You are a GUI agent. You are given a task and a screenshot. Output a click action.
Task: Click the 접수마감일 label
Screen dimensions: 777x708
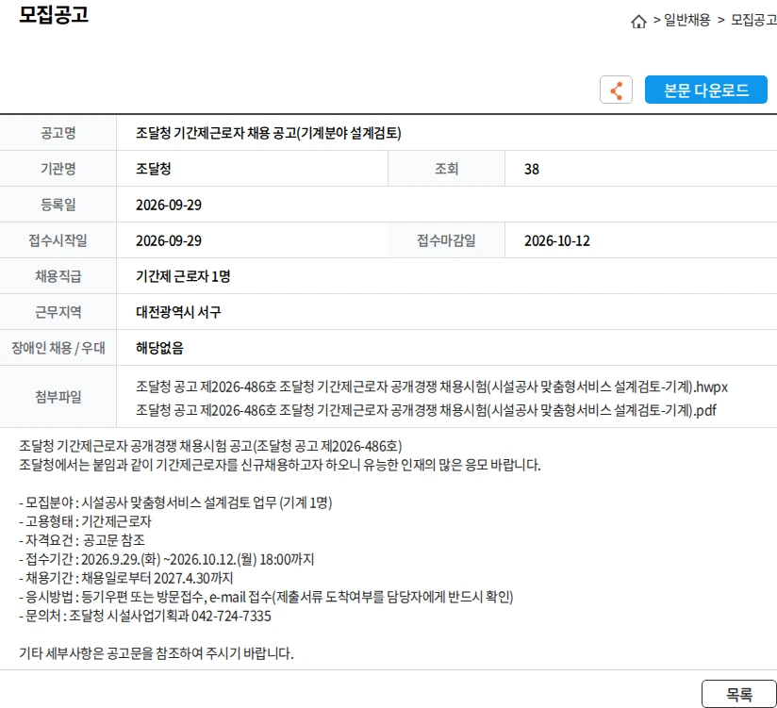[446, 240]
